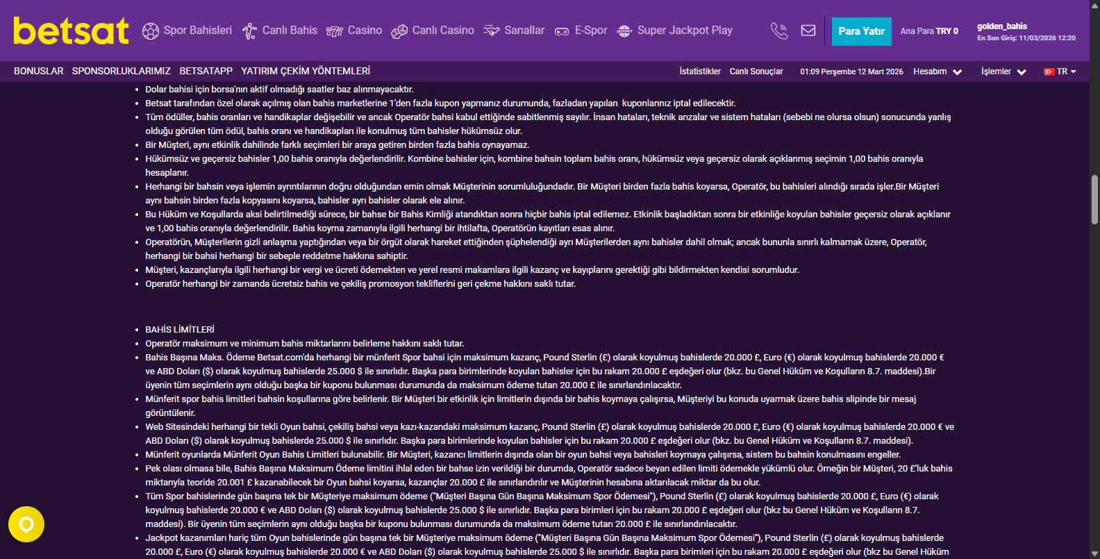This screenshot has height=559, width=1100.
Task: Open the TR language selector
Action: tap(1060, 72)
